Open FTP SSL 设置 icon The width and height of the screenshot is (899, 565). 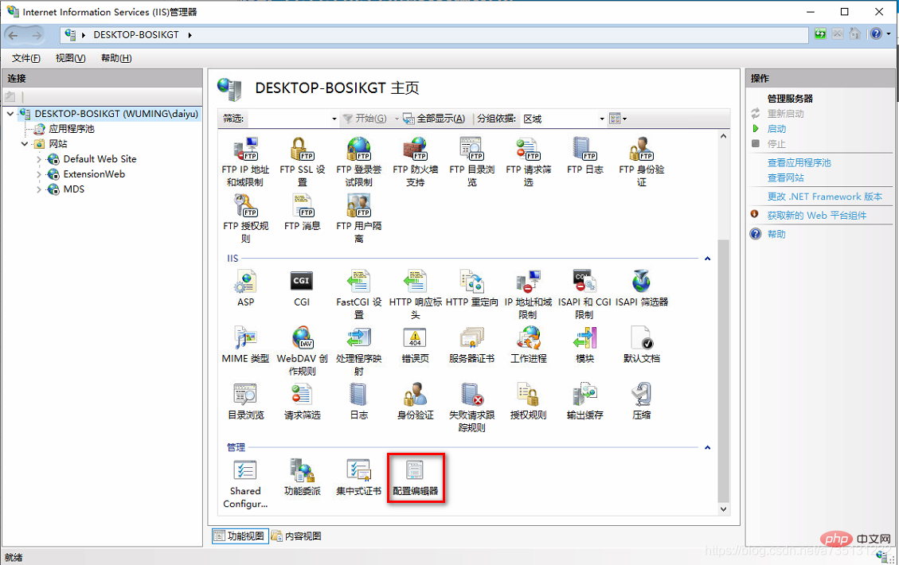[302, 162]
